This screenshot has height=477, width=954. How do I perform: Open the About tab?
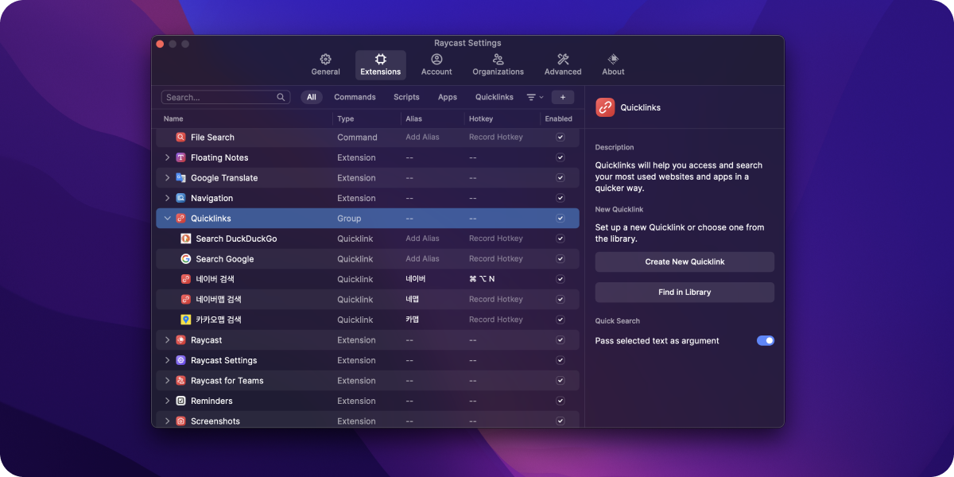[613, 65]
